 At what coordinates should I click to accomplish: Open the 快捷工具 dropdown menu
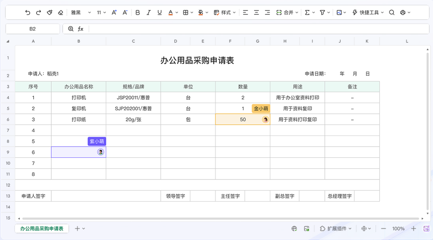pyautogui.click(x=368, y=12)
